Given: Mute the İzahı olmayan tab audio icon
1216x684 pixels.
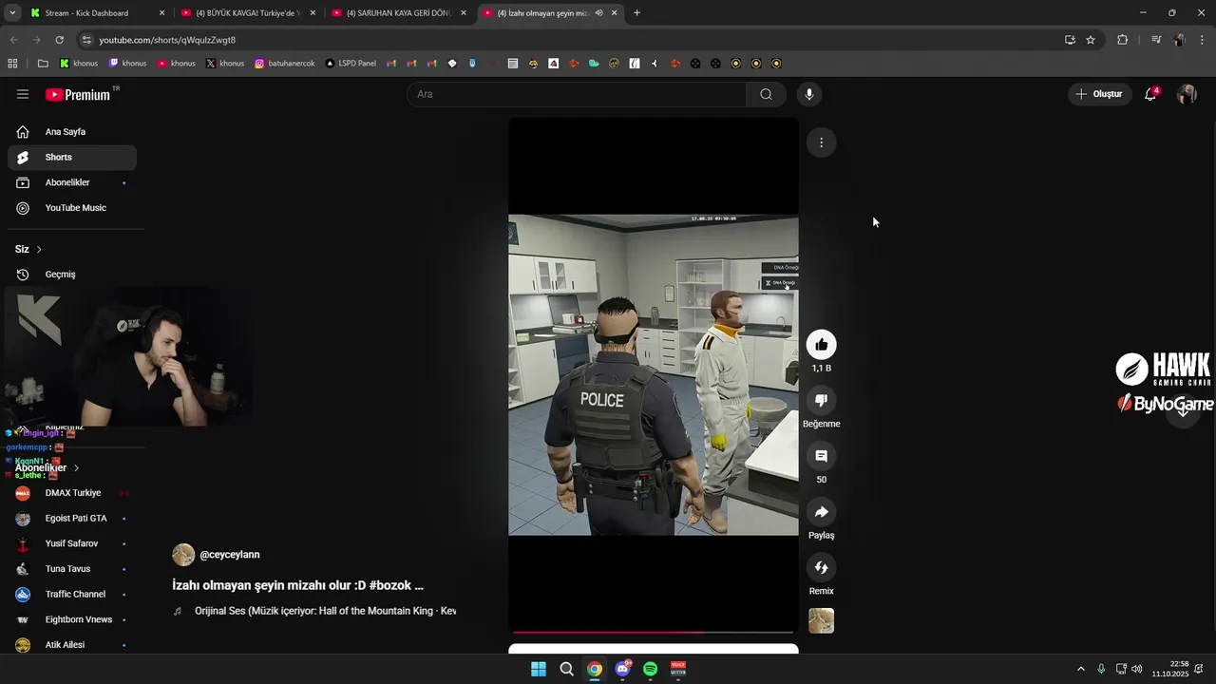Looking at the screenshot, I should [x=598, y=13].
